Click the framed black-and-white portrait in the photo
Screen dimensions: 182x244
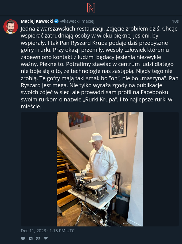click(x=118, y=125)
